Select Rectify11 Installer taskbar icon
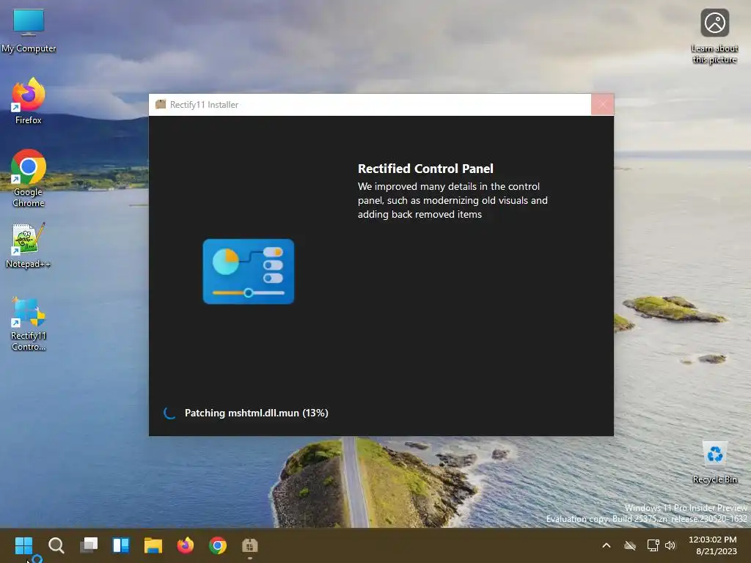Viewport: 751px width, 563px height. click(249, 545)
